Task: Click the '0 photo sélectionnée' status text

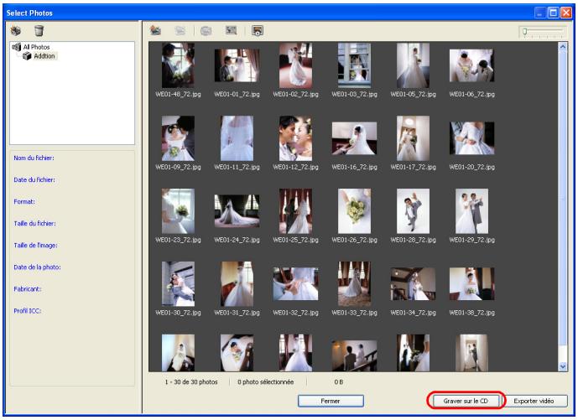Action: [265, 382]
